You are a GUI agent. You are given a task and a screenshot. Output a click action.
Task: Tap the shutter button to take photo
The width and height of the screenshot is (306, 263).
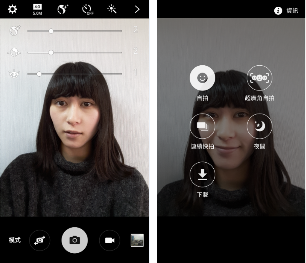click(75, 240)
